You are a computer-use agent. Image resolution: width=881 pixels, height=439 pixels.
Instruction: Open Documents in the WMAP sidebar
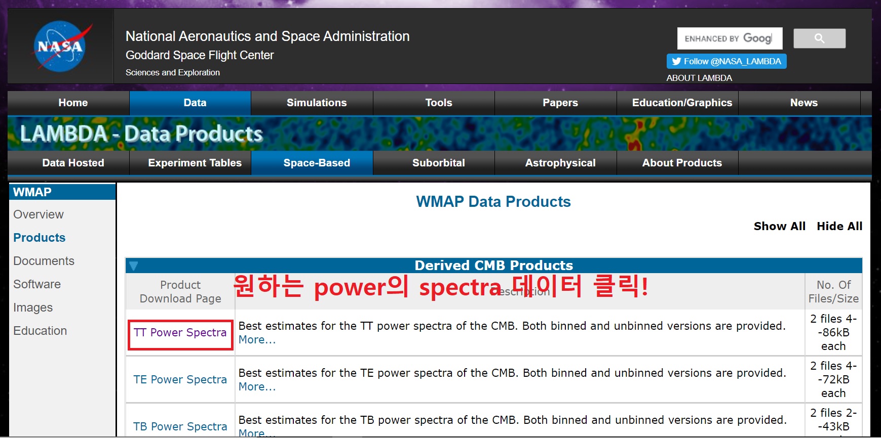click(44, 261)
